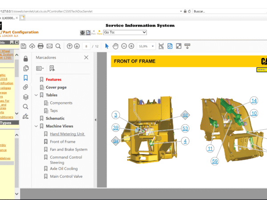Viewport: 267px width, 200px height.
Task: Open the Features bookmark
Action: pos(53,80)
